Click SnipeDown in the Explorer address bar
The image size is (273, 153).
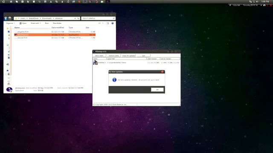tap(34, 18)
